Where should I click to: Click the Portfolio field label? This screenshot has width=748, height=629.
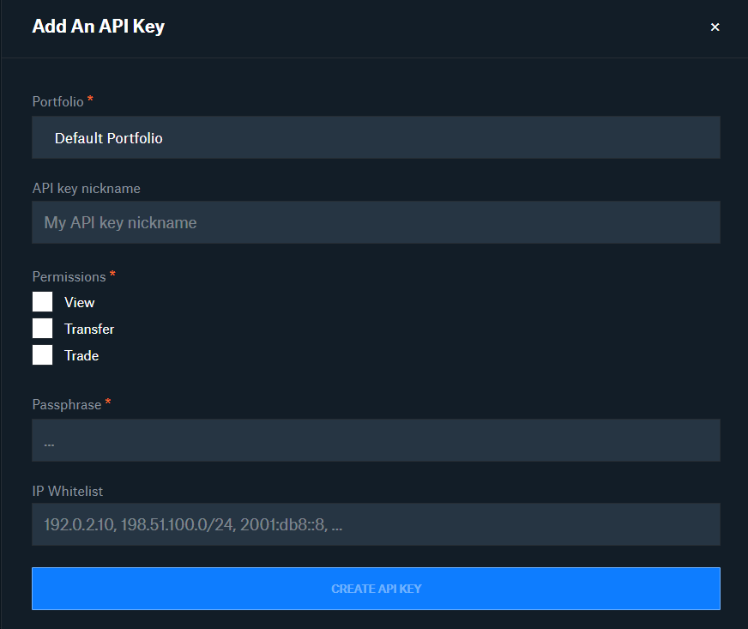tap(57, 101)
